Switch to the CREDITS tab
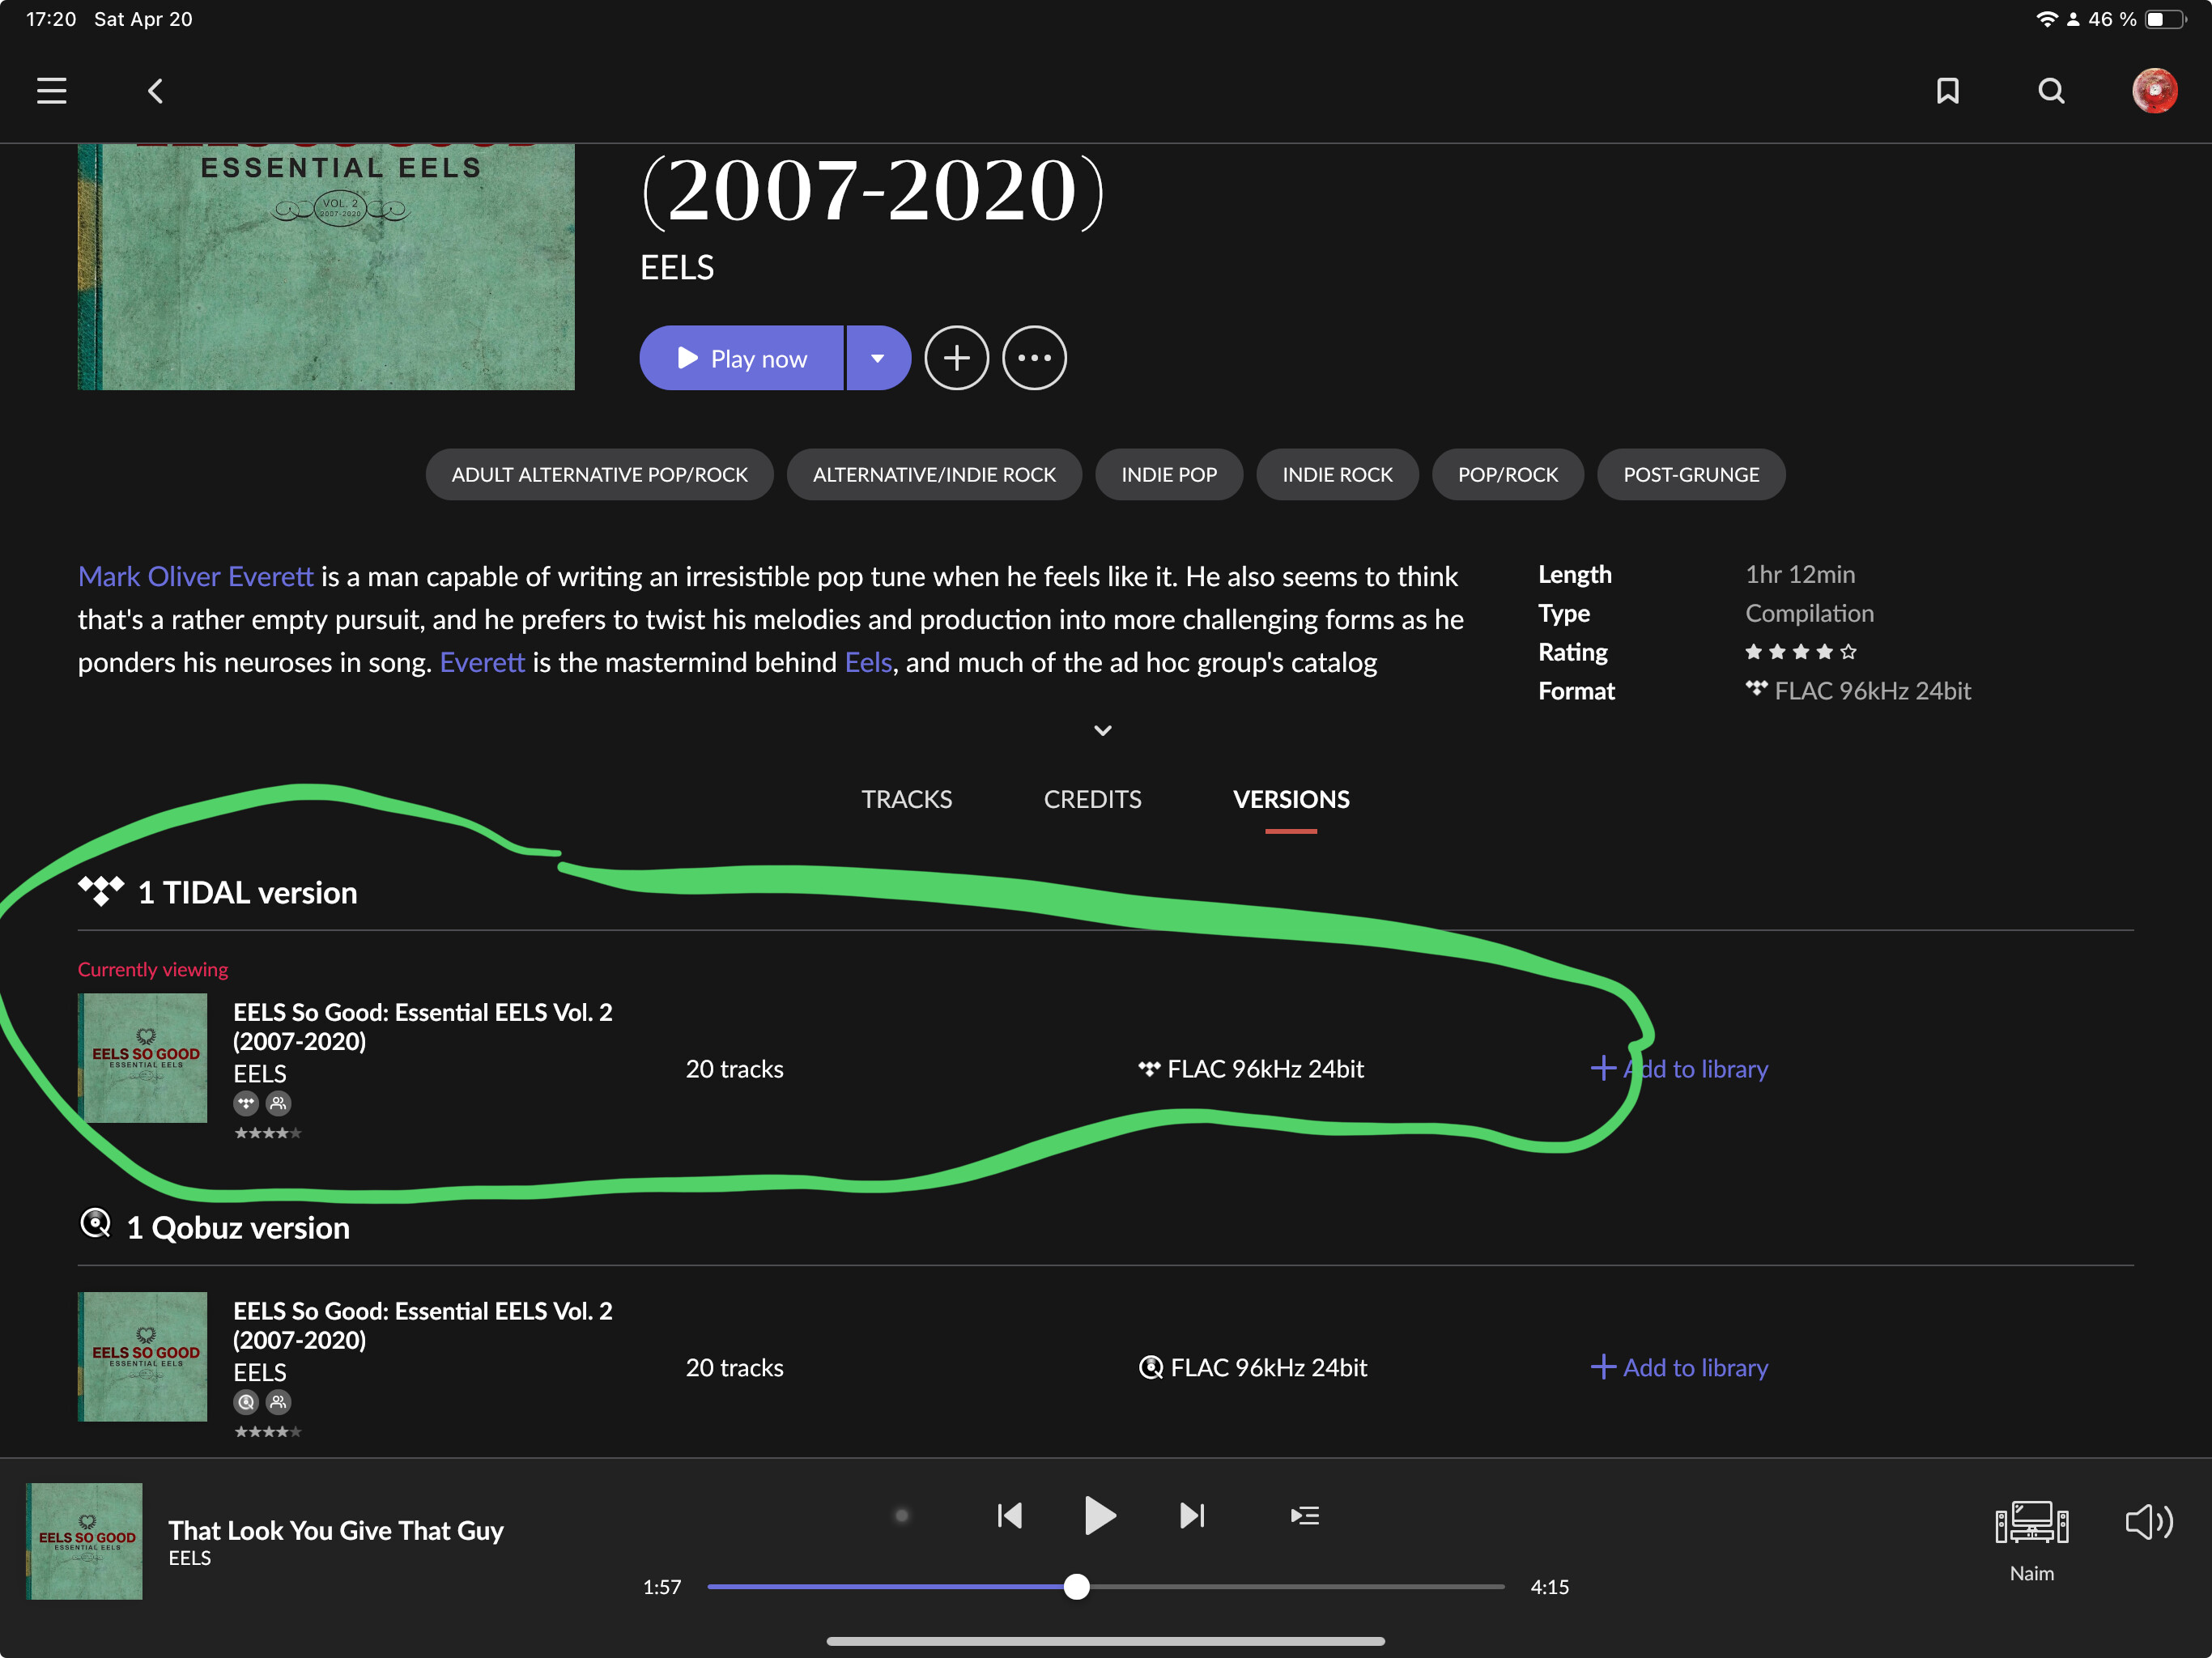Image resolution: width=2212 pixels, height=1658 pixels. coord(1092,799)
